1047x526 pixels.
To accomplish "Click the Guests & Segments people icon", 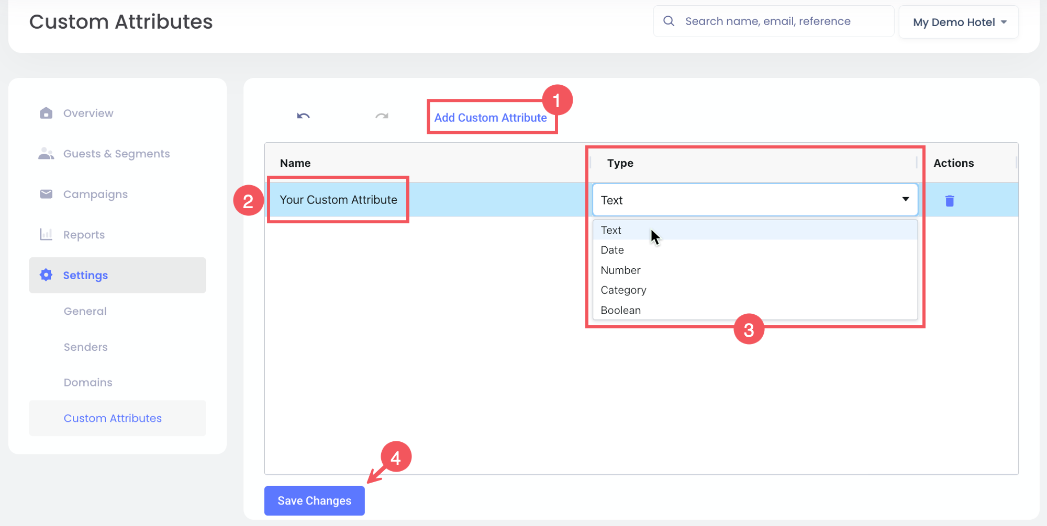I will coord(46,154).
